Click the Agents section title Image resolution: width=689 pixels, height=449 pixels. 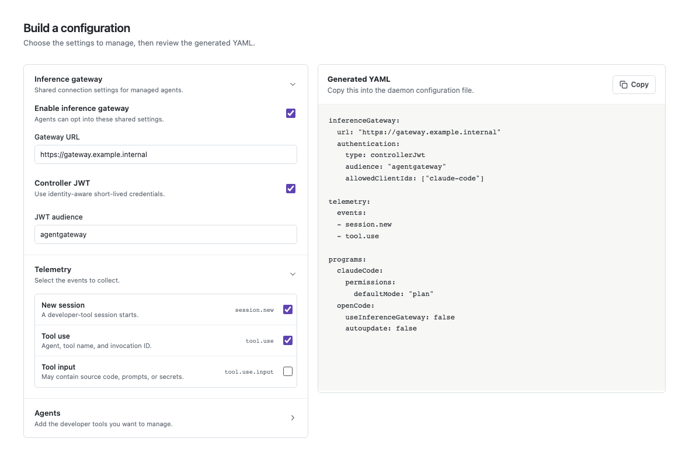pos(47,413)
